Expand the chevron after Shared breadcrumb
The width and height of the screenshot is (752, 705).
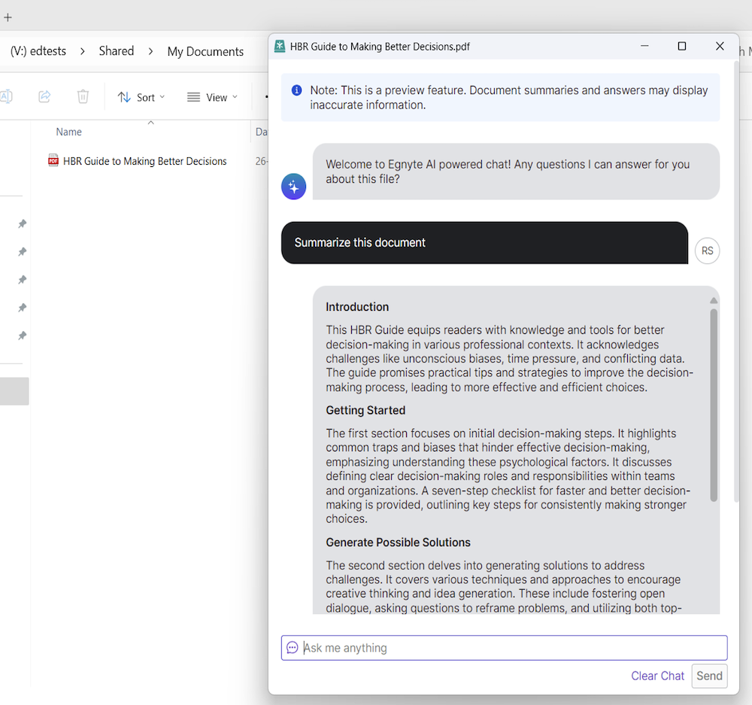[x=150, y=51]
